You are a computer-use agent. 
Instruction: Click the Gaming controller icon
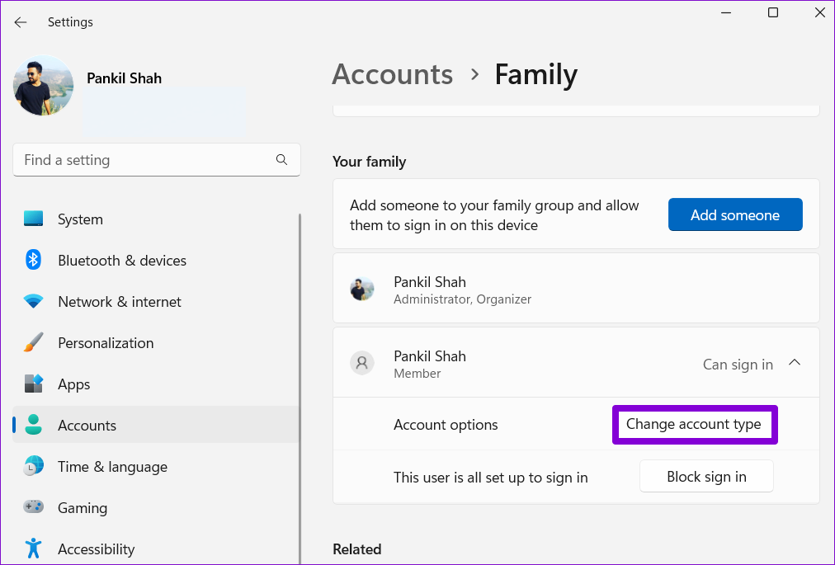[x=33, y=508]
